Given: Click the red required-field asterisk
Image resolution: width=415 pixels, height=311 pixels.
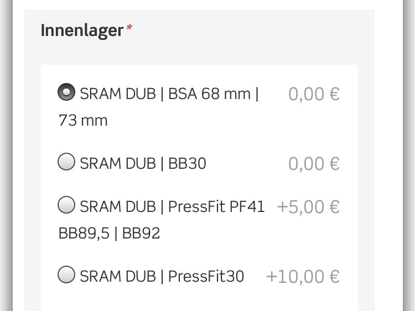Looking at the screenshot, I should [x=129, y=29].
